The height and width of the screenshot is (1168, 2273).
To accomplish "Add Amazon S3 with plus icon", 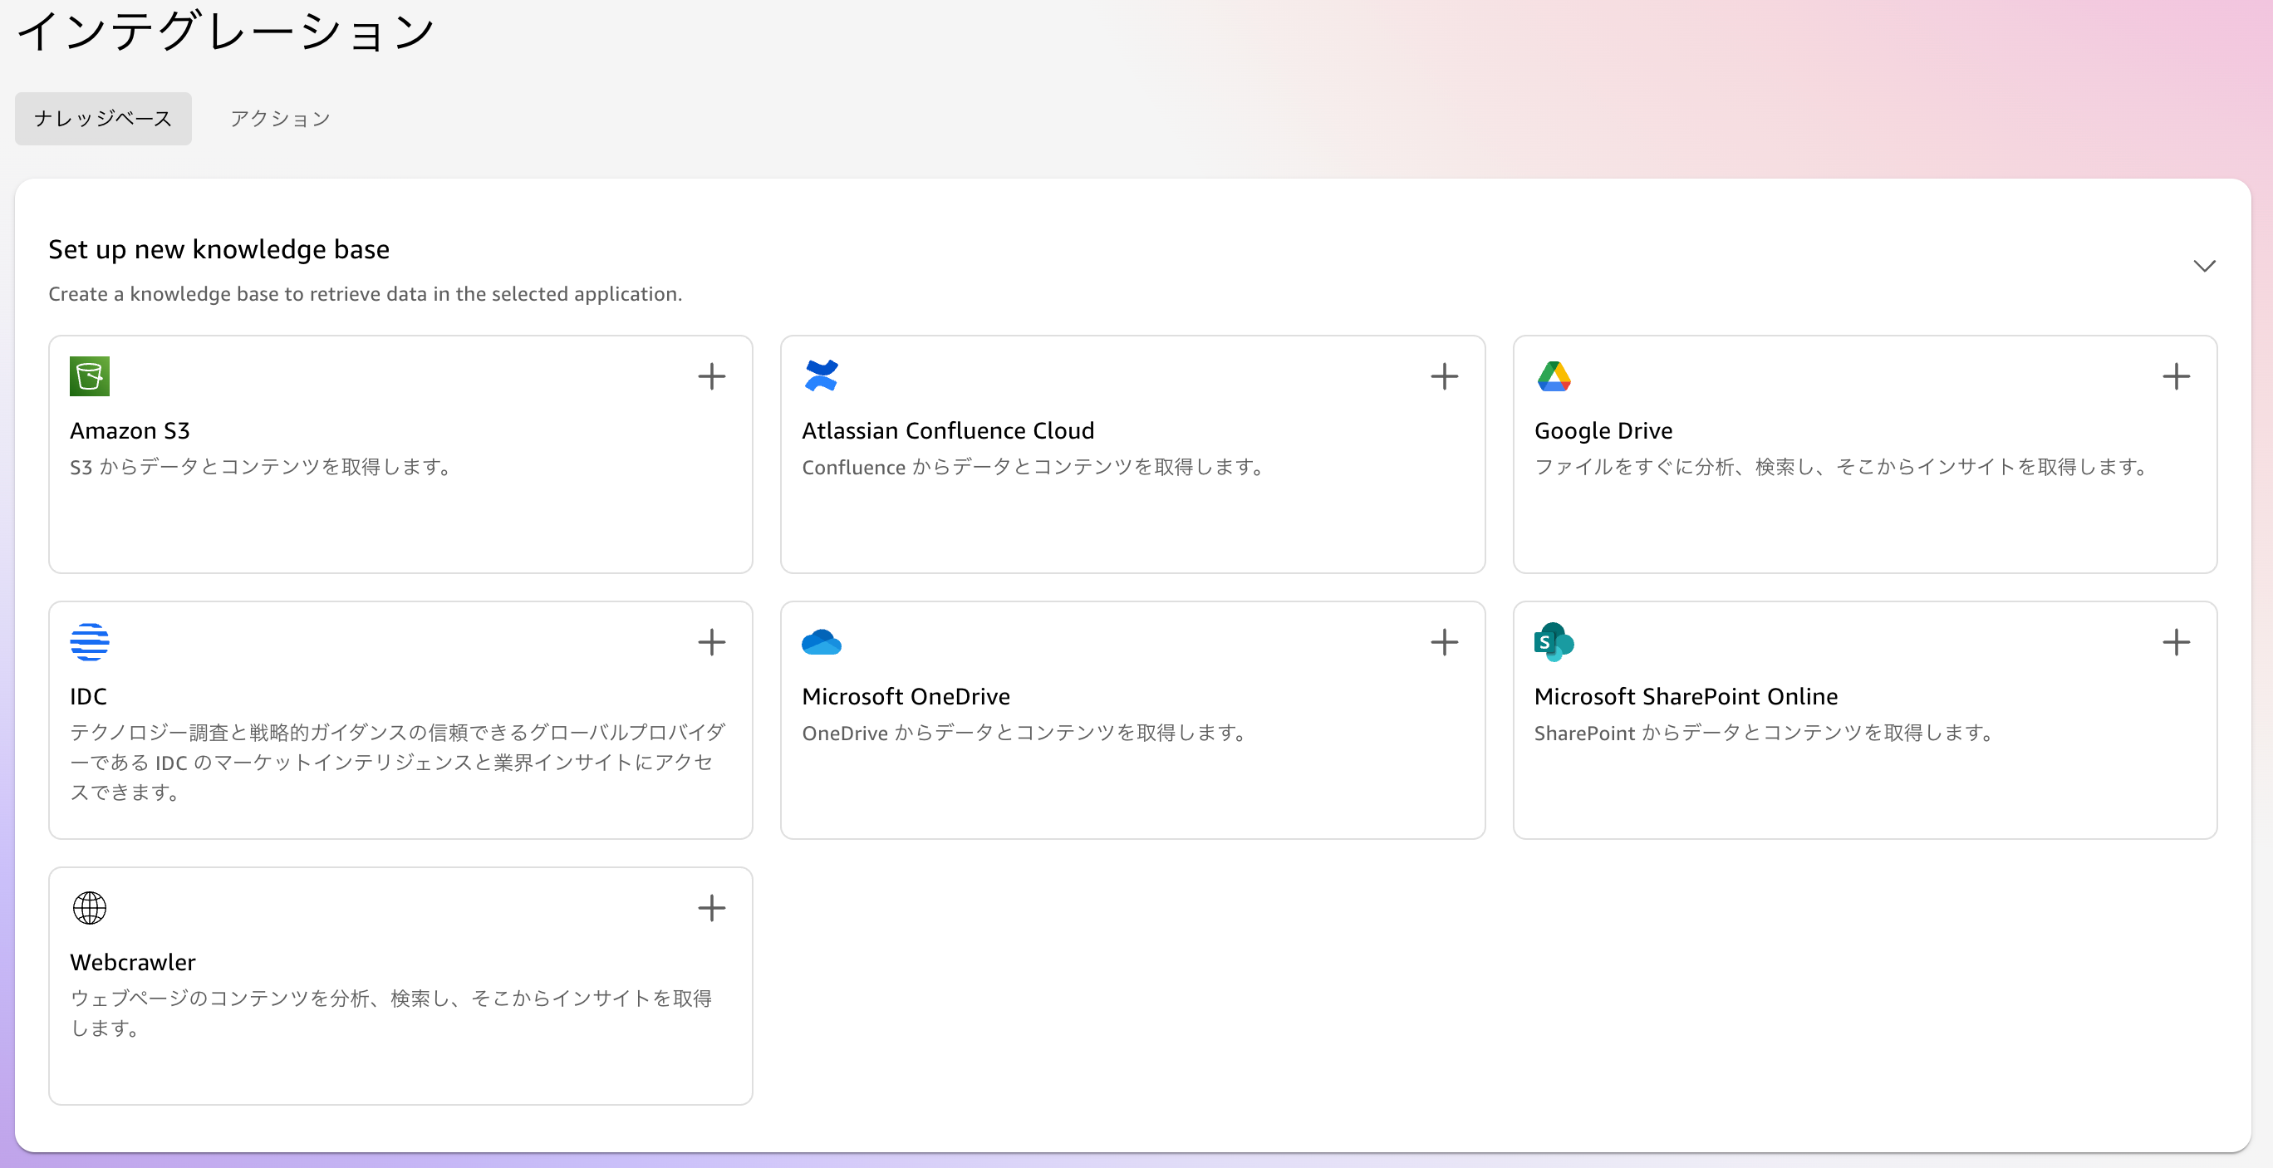I will coord(711,376).
